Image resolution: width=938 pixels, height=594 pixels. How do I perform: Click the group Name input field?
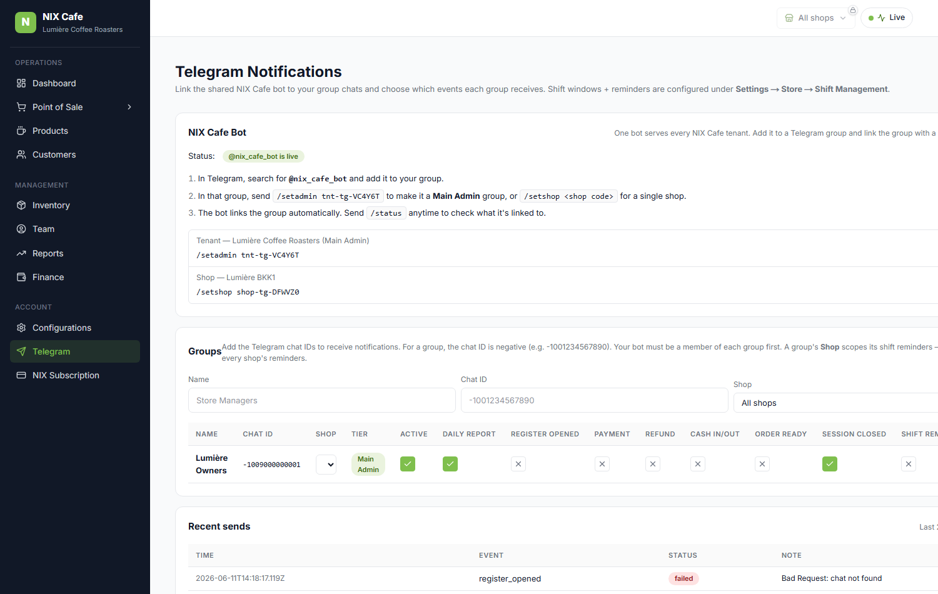click(x=322, y=400)
